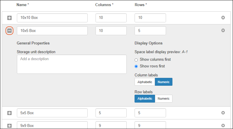Click the 5x5 Box name field
The height and width of the screenshot is (129, 233).
[52, 113]
